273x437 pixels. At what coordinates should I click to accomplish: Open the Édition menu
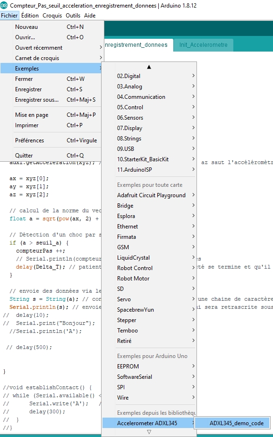tap(30, 16)
